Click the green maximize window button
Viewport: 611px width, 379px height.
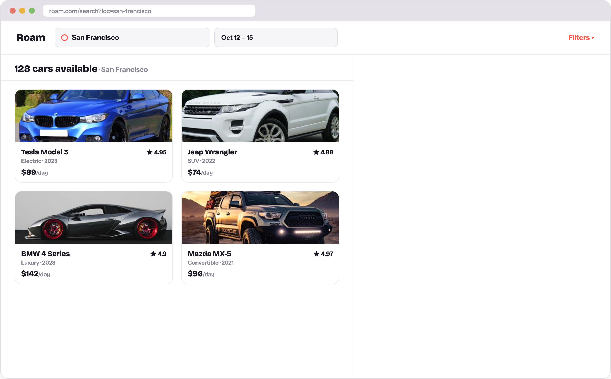pyautogui.click(x=32, y=11)
